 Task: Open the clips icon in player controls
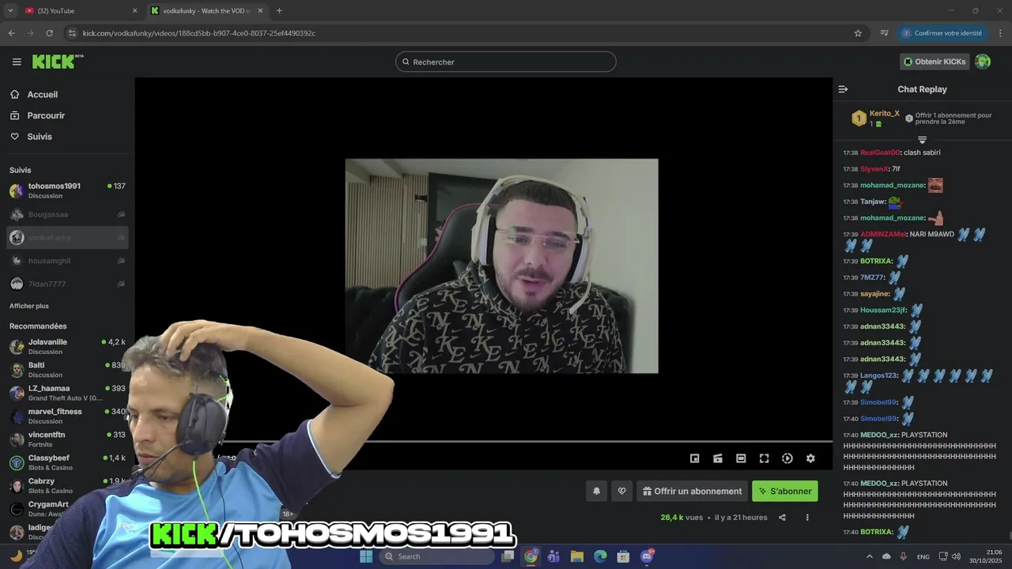pyautogui.click(x=718, y=458)
